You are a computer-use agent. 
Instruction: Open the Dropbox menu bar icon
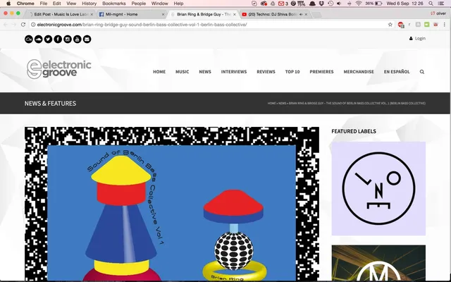[321, 4]
